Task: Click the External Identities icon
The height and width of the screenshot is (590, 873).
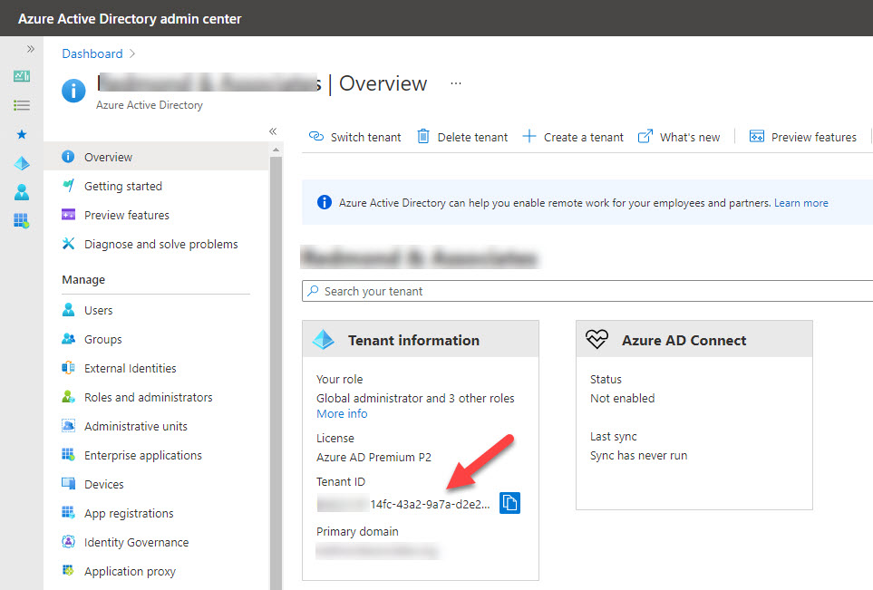Action: (68, 367)
